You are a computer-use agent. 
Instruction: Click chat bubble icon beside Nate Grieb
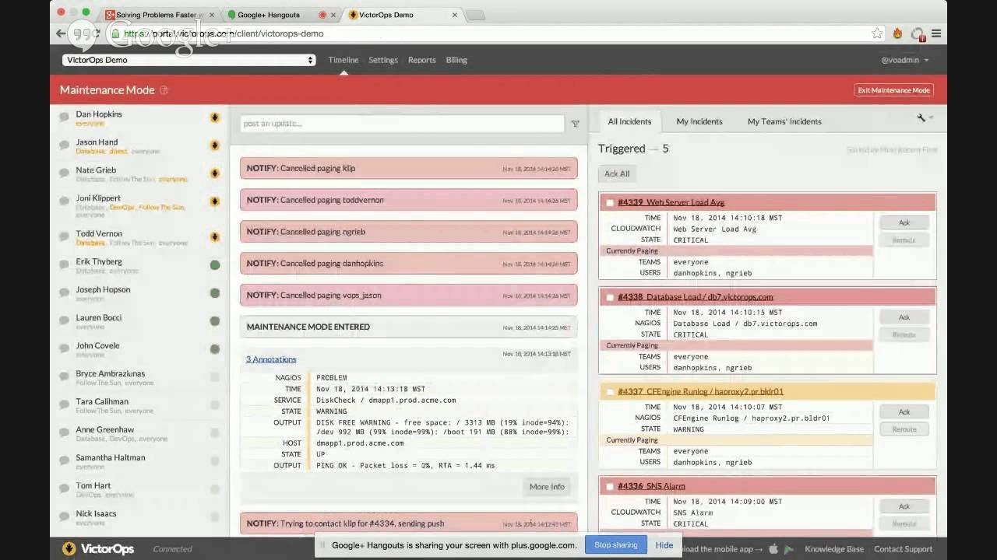(x=65, y=173)
